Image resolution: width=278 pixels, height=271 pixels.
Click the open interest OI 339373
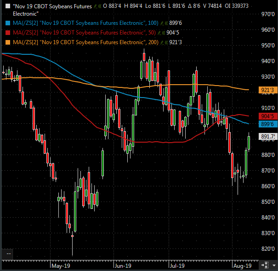(237, 6)
